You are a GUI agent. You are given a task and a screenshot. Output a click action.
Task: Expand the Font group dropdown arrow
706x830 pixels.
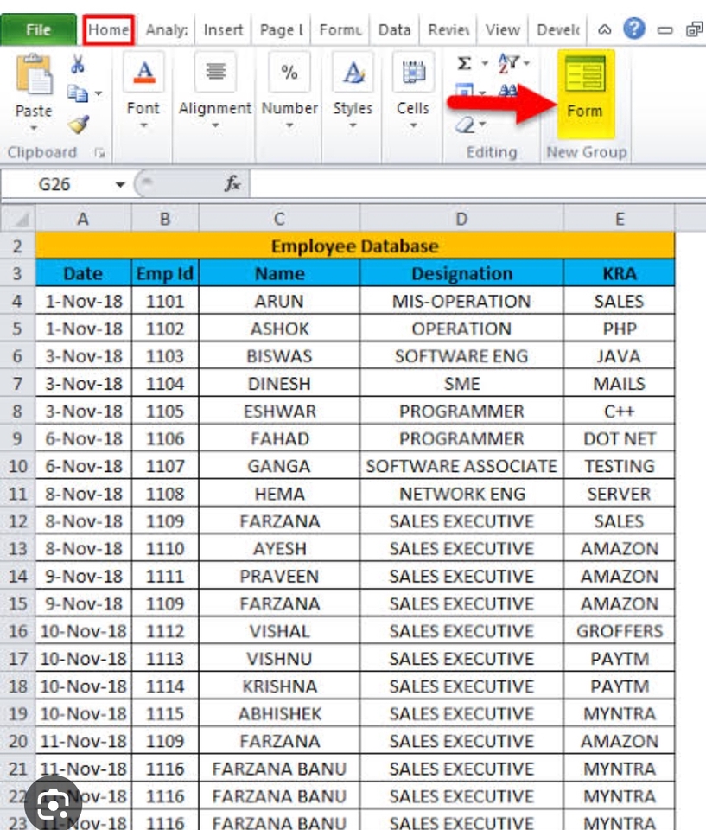point(143,126)
